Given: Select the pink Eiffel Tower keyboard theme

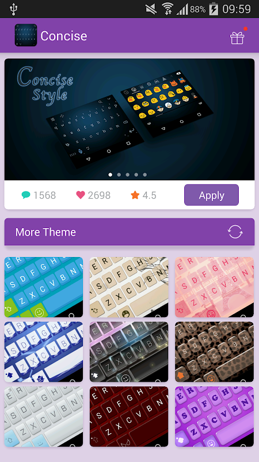Looking at the screenshot, I should pos(214,287).
